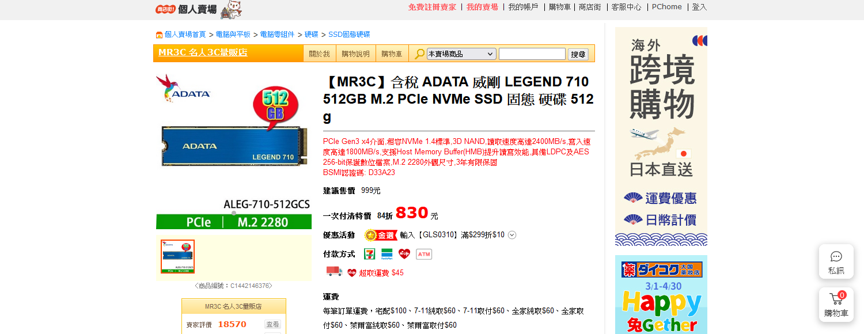Open the 電腦零組件 breadcrumb link

coord(278,35)
